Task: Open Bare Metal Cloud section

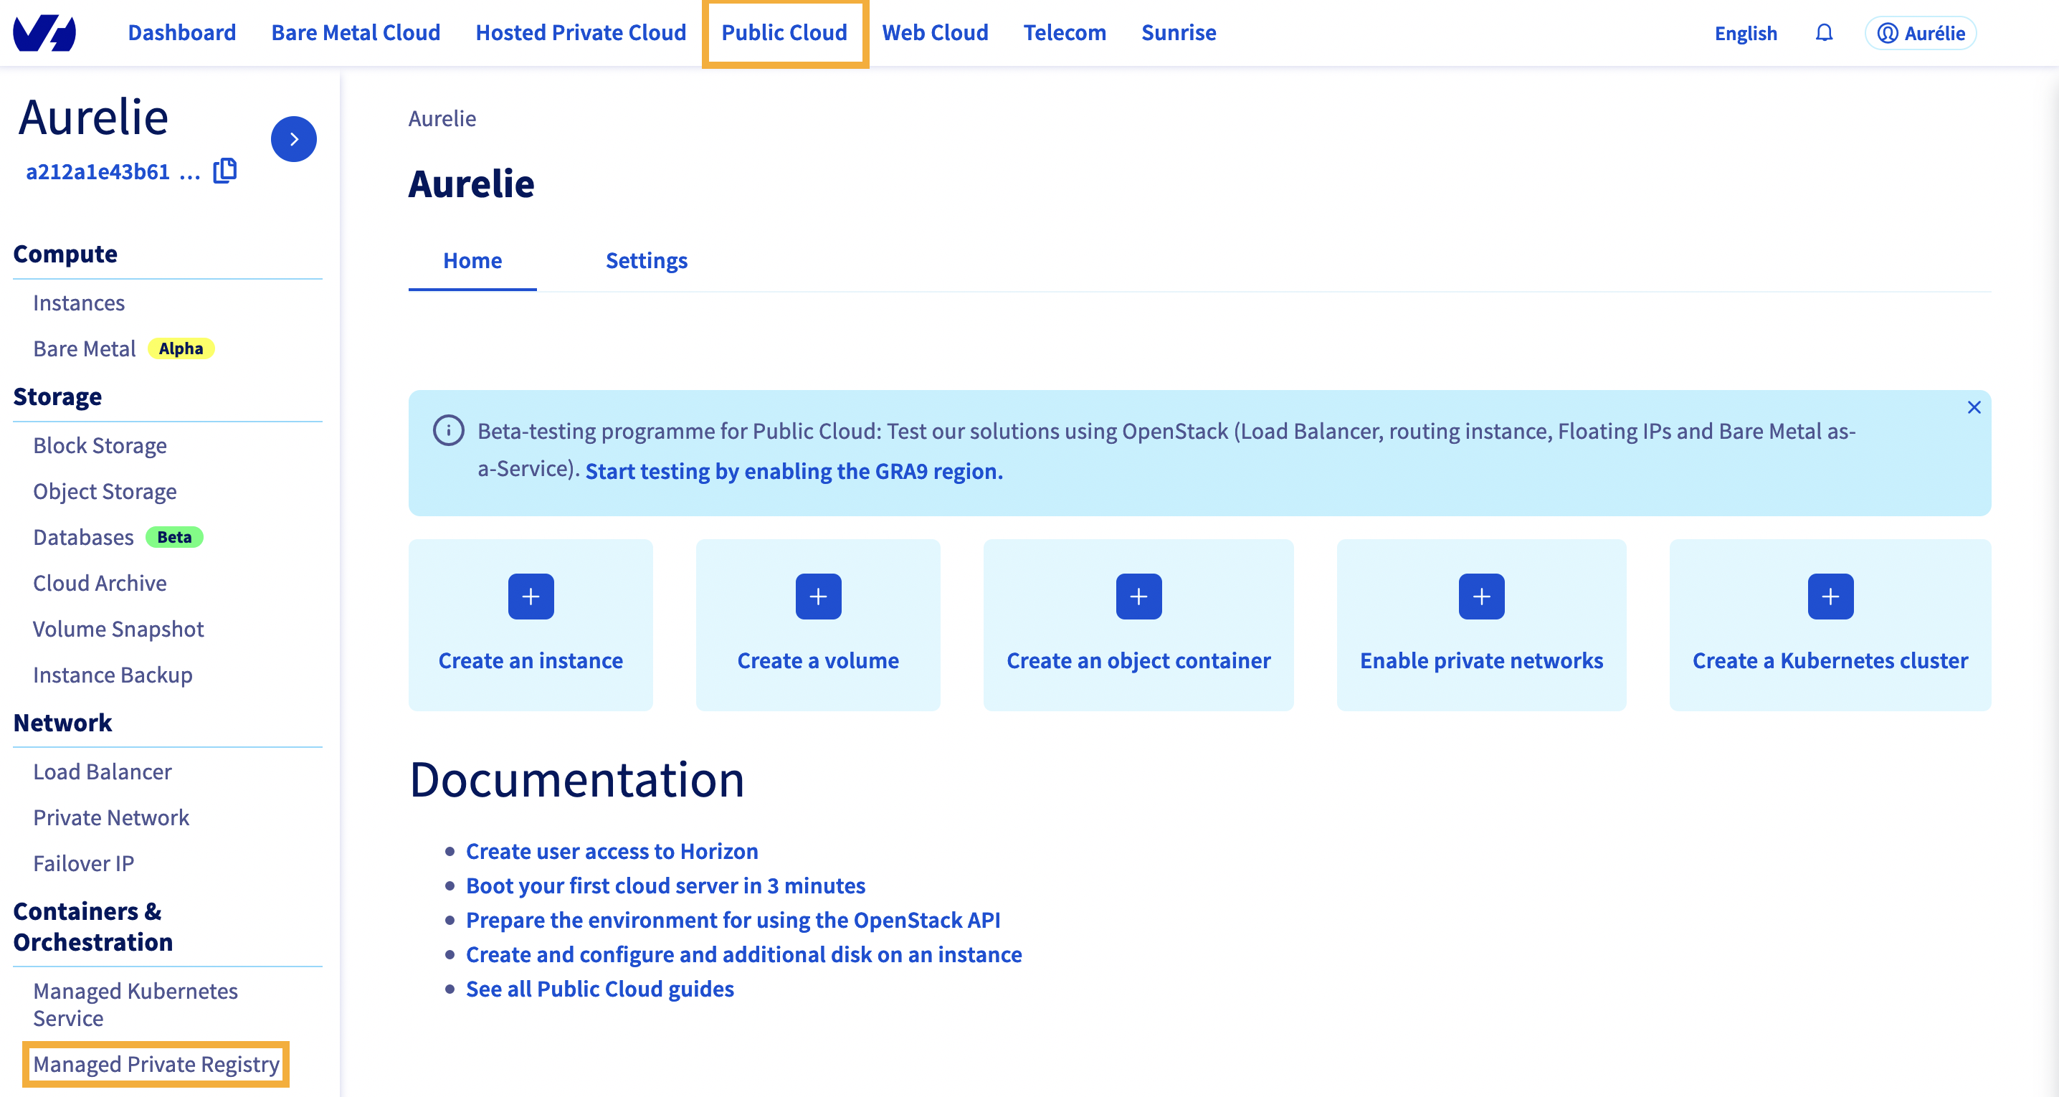Action: (356, 33)
